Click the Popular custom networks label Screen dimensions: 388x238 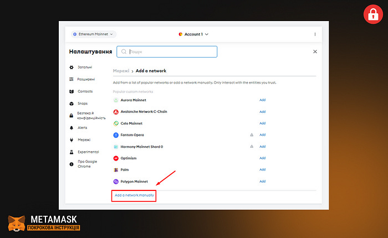click(133, 92)
